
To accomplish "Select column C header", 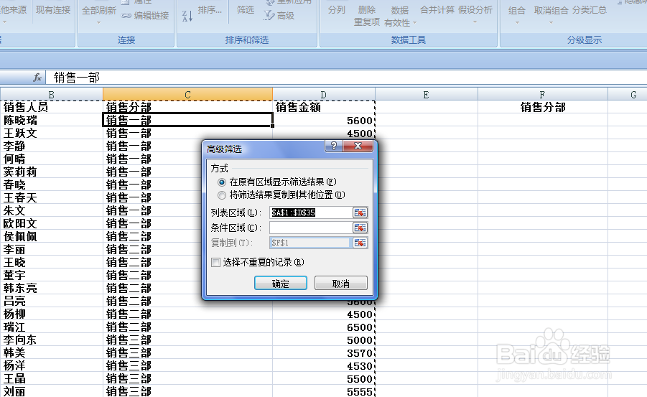I will tap(187, 95).
